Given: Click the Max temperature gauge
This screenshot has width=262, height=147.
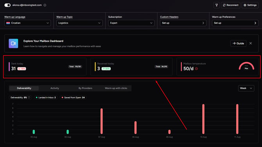Looking at the screenshot, I should [246, 66].
